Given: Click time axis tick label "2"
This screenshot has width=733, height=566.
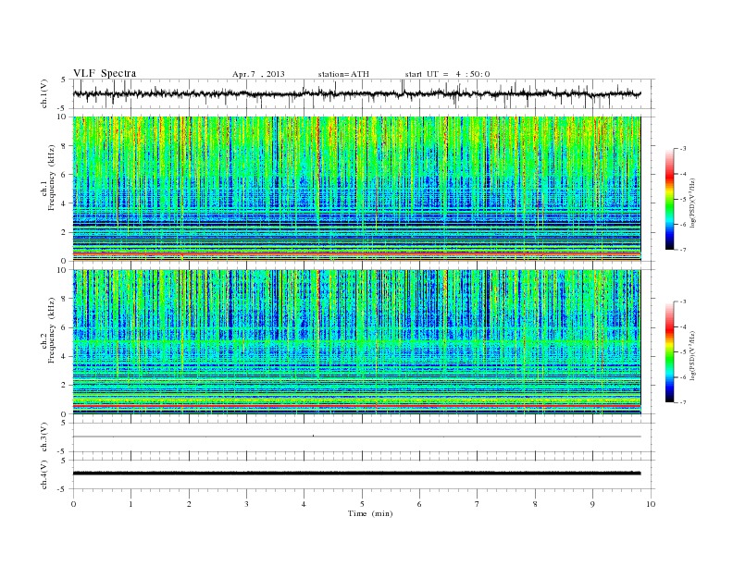Looking at the screenshot, I should [189, 504].
